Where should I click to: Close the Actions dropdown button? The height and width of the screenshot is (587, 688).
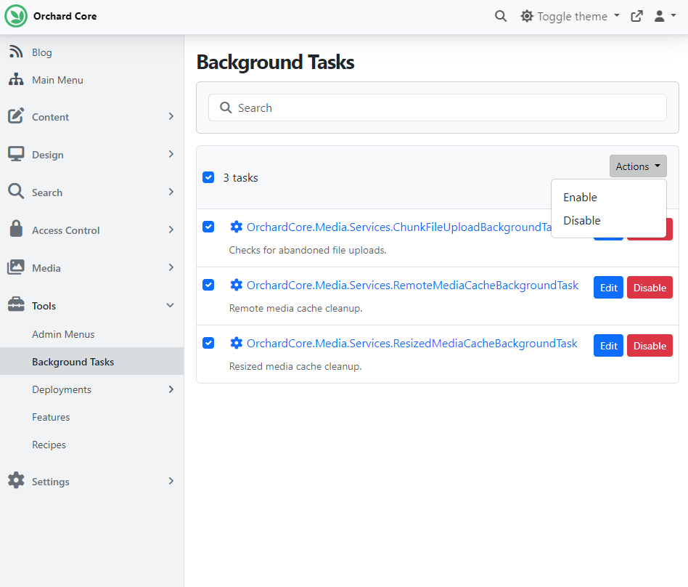[x=638, y=166]
